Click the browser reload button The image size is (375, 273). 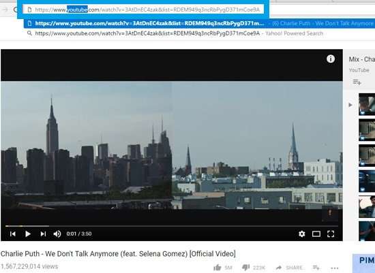(15, 10)
